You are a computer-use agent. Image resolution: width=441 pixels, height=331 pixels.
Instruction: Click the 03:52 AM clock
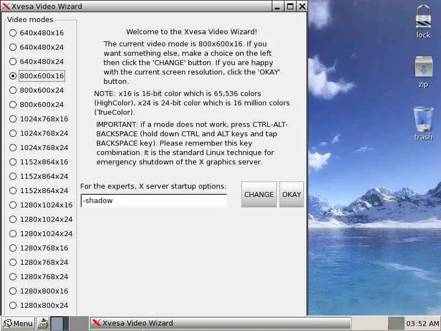click(422, 324)
